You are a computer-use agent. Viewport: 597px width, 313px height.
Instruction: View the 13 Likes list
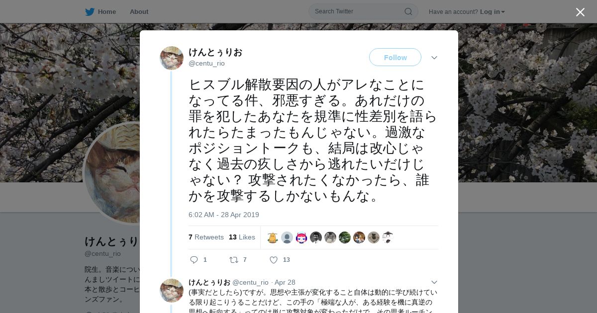pyautogui.click(x=242, y=237)
